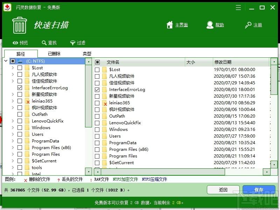Click the tools folder icon in tree
The height and width of the screenshot is (210, 280).
click(27, 168)
